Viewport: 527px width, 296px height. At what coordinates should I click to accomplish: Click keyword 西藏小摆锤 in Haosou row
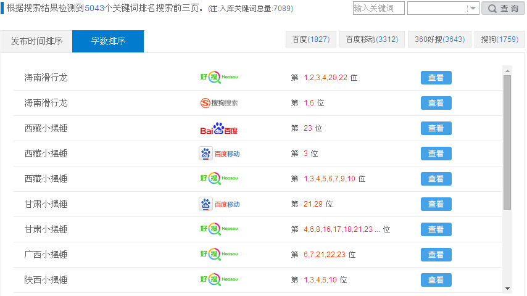click(x=46, y=179)
